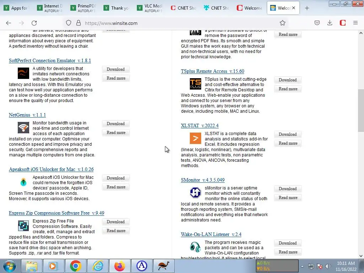The height and width of the screenshot is (273, 364).
Task: Open the NetGenius v.1.1.1 link
Action: (27, 115)
